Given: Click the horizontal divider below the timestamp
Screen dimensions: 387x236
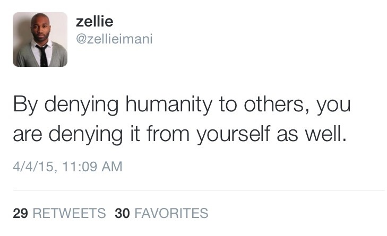Looking at the screenshot, I should tap(199, 190).
